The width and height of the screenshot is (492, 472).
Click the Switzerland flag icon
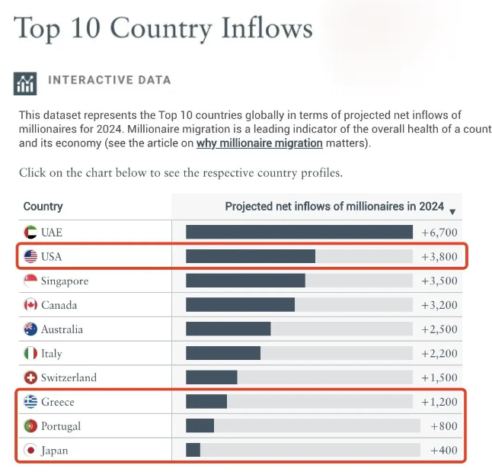tap(30, 377)
